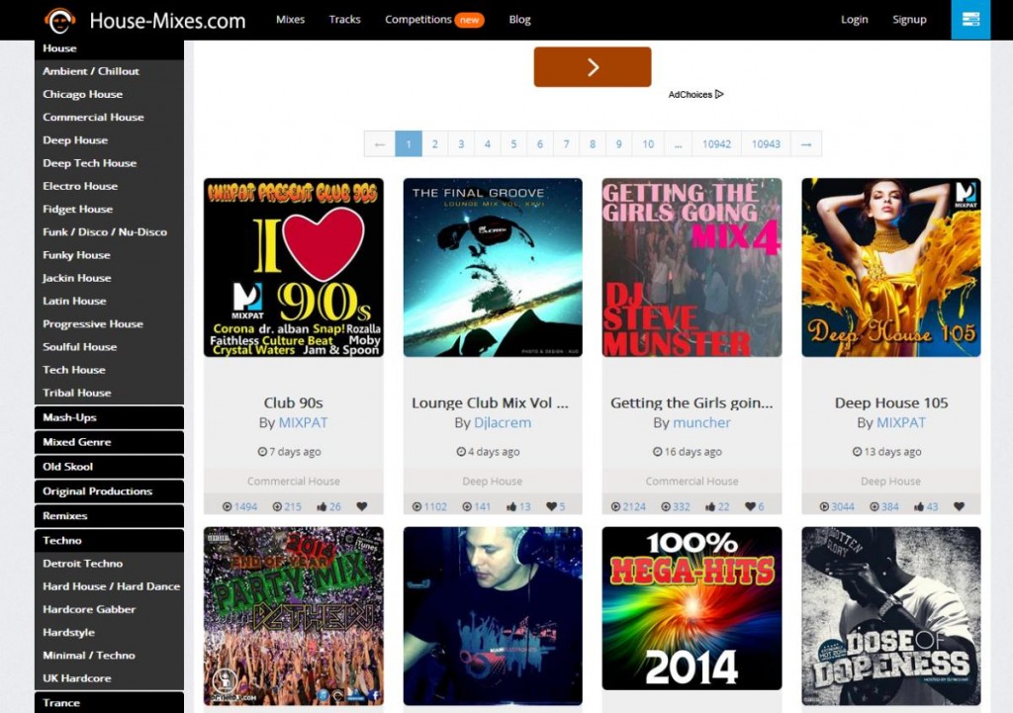The width and height of the screenshot is (1013, 713).
Task: Click the heart icon on Getting the Girls mix
Action: 751,507
